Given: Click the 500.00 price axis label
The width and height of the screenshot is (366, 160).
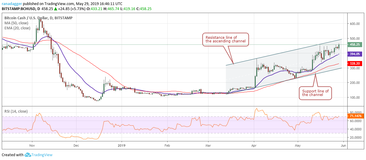Looking at the screenshot, I should point(354,39).
